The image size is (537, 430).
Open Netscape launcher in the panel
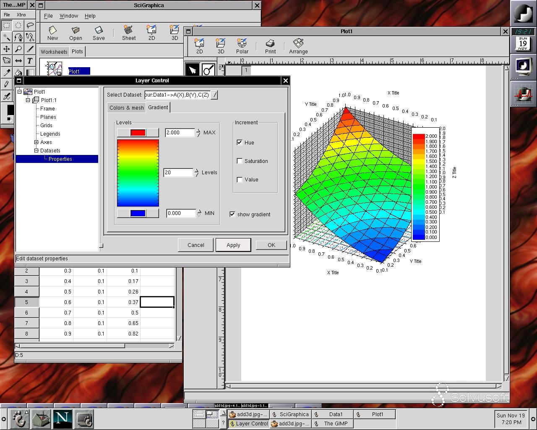[62, 419]
